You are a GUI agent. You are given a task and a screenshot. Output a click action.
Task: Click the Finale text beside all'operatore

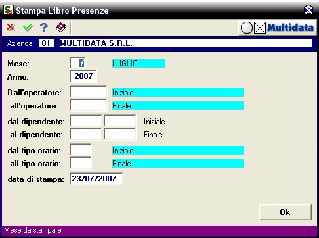click(x=121, y=106)
